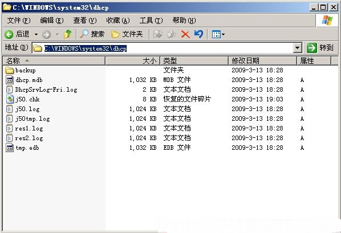Click the Up one level folder icon
This screenshot has height=233, width=341.
68,34
